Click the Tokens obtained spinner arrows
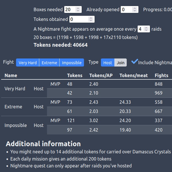Screen dimensions: 172x172 tap(91, 19)
